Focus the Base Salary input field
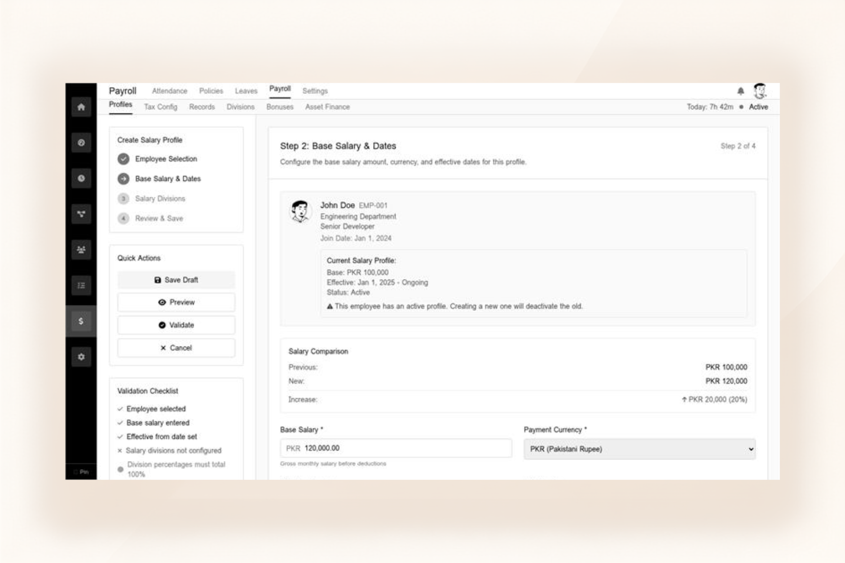The width and height of the screenshot is (845, 563). pos(396,448)
